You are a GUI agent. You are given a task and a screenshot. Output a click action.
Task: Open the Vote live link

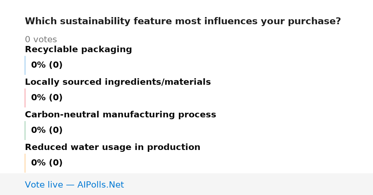click(74, 185)
